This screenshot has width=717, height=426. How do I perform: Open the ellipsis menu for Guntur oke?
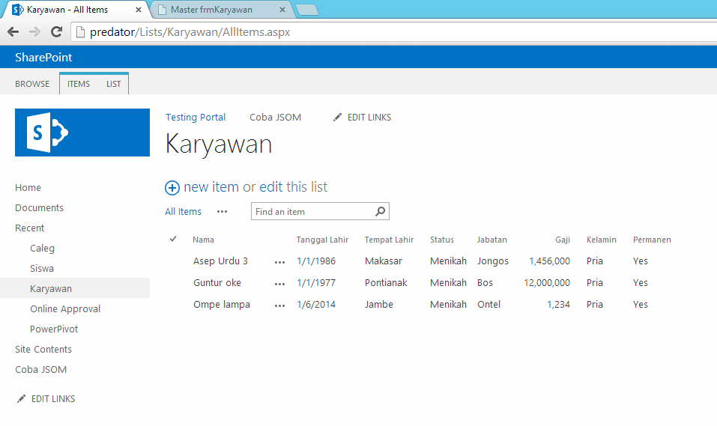[279, 284]
